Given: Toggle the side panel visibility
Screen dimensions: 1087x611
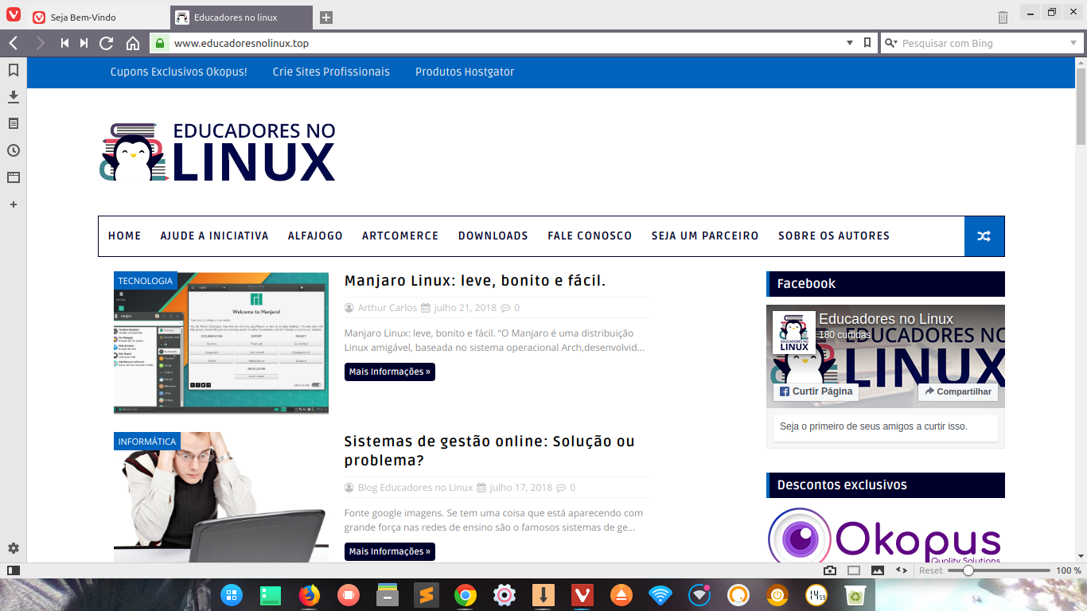Looking at the screenshot, I should [13, 570].
